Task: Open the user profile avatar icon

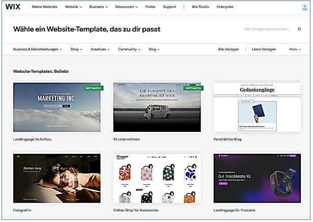Action: [304, 7]
